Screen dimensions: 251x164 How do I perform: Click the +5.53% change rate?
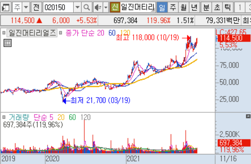click(x=87, y=20)
